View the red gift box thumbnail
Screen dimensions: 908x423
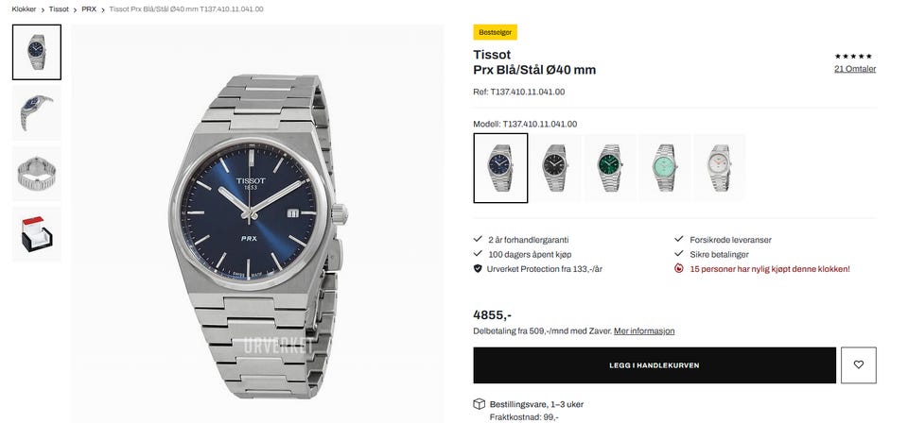37,234
